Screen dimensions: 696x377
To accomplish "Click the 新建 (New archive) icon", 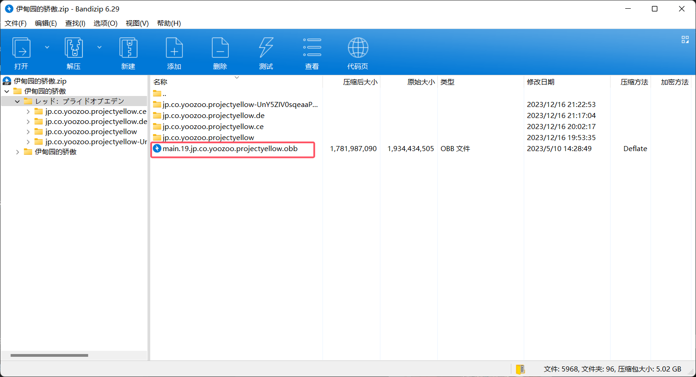I will click(x=128, y=48).
